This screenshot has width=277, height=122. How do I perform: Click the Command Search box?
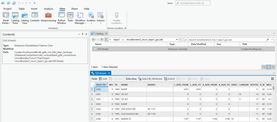(193, 3)
